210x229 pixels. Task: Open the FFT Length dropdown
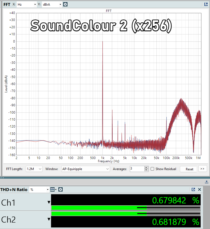tap(34, 169)
